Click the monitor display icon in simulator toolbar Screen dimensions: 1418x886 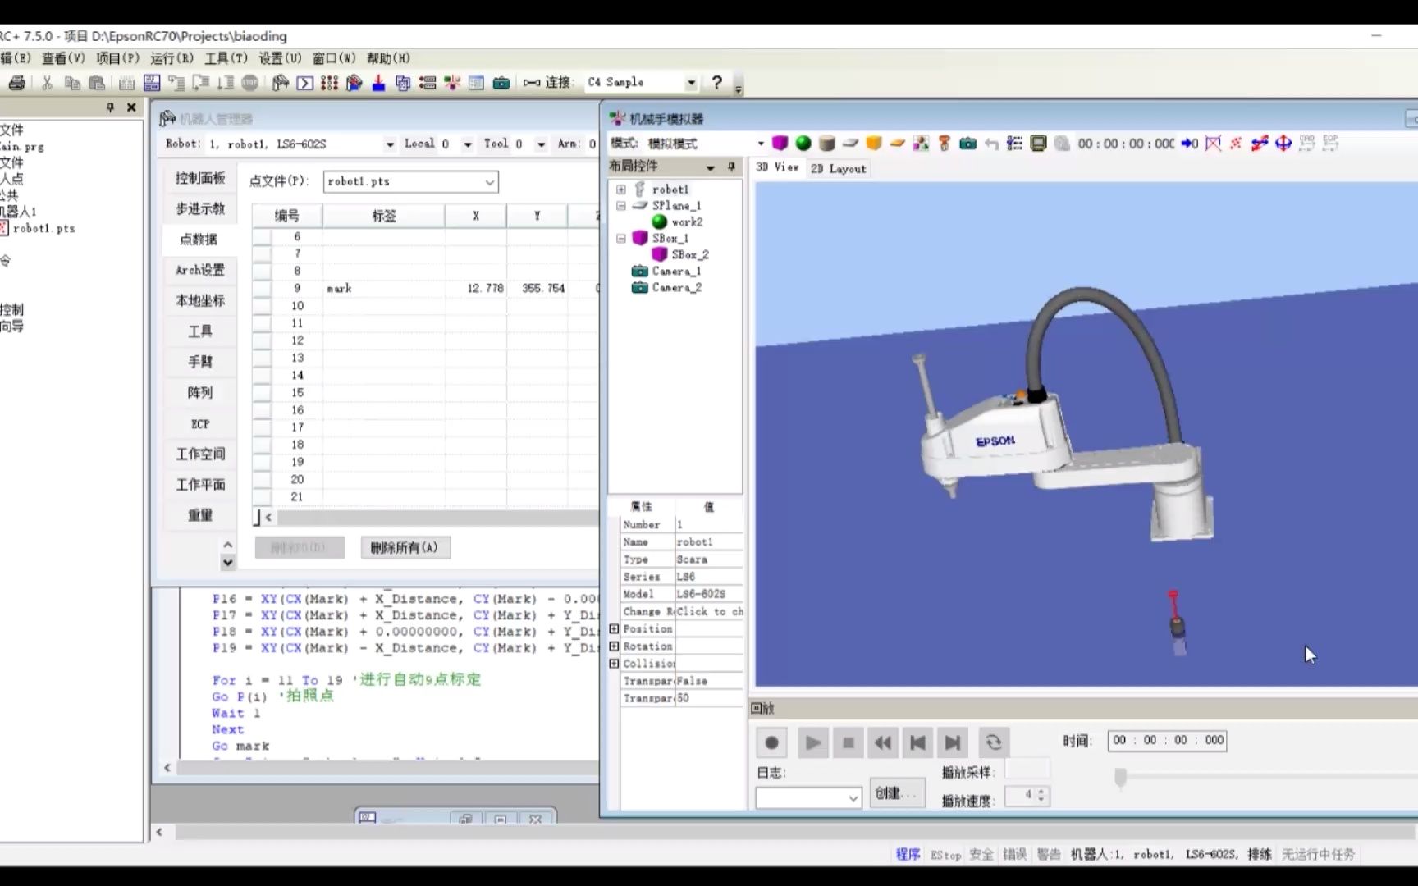coord(1038,144)
